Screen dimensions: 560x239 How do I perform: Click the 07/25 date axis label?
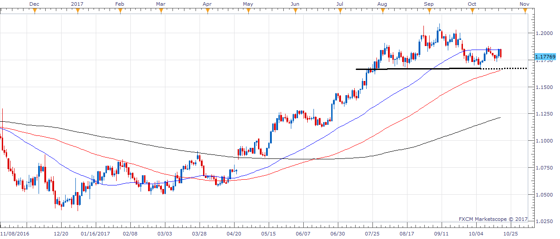tap(372, 233)
